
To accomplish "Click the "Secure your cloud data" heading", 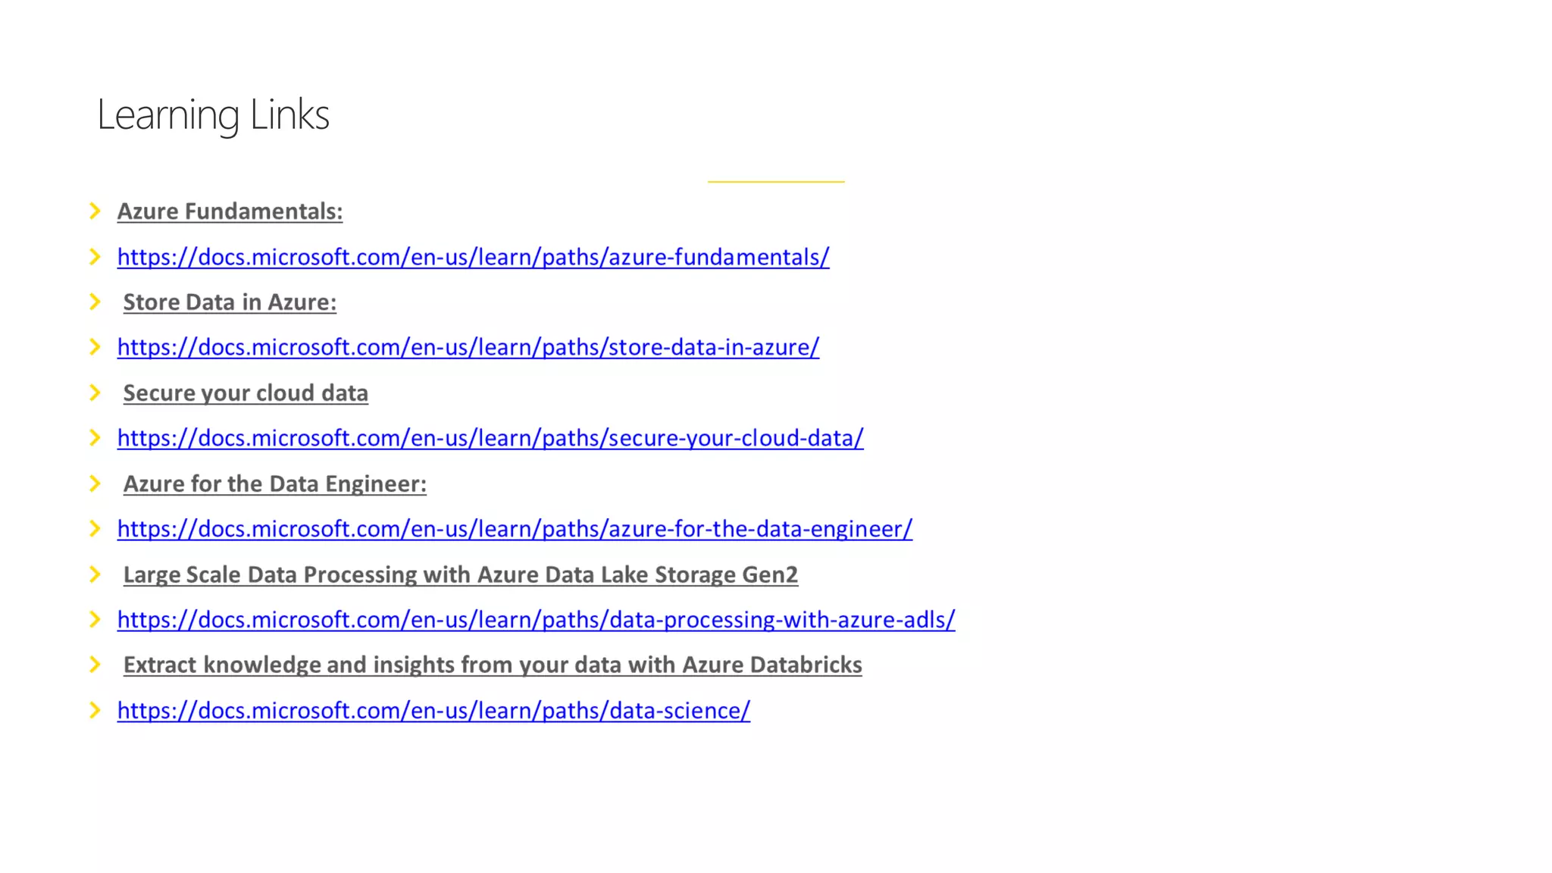I will (x=246, y=393).
